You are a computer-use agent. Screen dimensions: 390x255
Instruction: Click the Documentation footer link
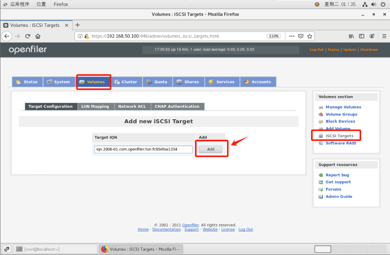tap(167, 229)
